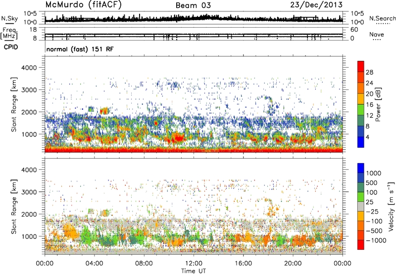This screenshot has height=274, width=396.
Task: Click the N.Sky legend label
Action: coord(9,18)
